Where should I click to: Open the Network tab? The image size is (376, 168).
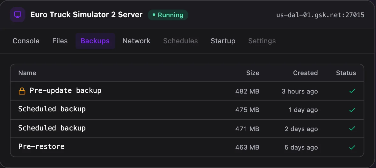click(x=136, y=41)
